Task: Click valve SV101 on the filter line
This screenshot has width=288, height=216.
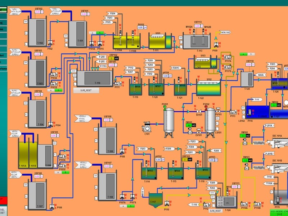Action: (x=199, y=112)
